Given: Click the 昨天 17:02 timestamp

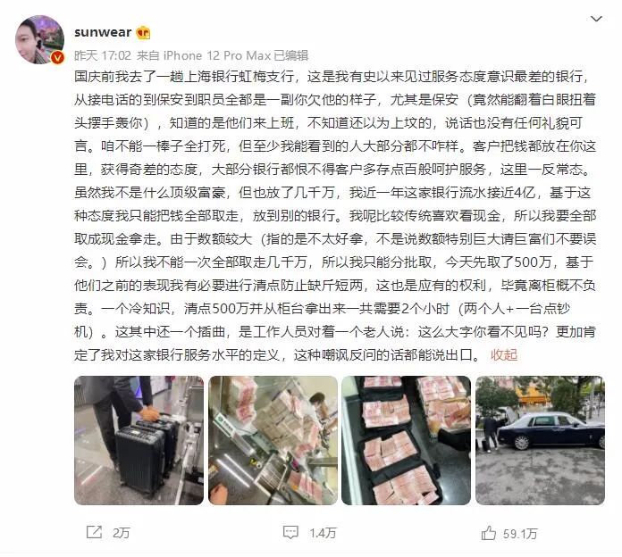Looking at the screenshot, I should (x=103, y=55).
